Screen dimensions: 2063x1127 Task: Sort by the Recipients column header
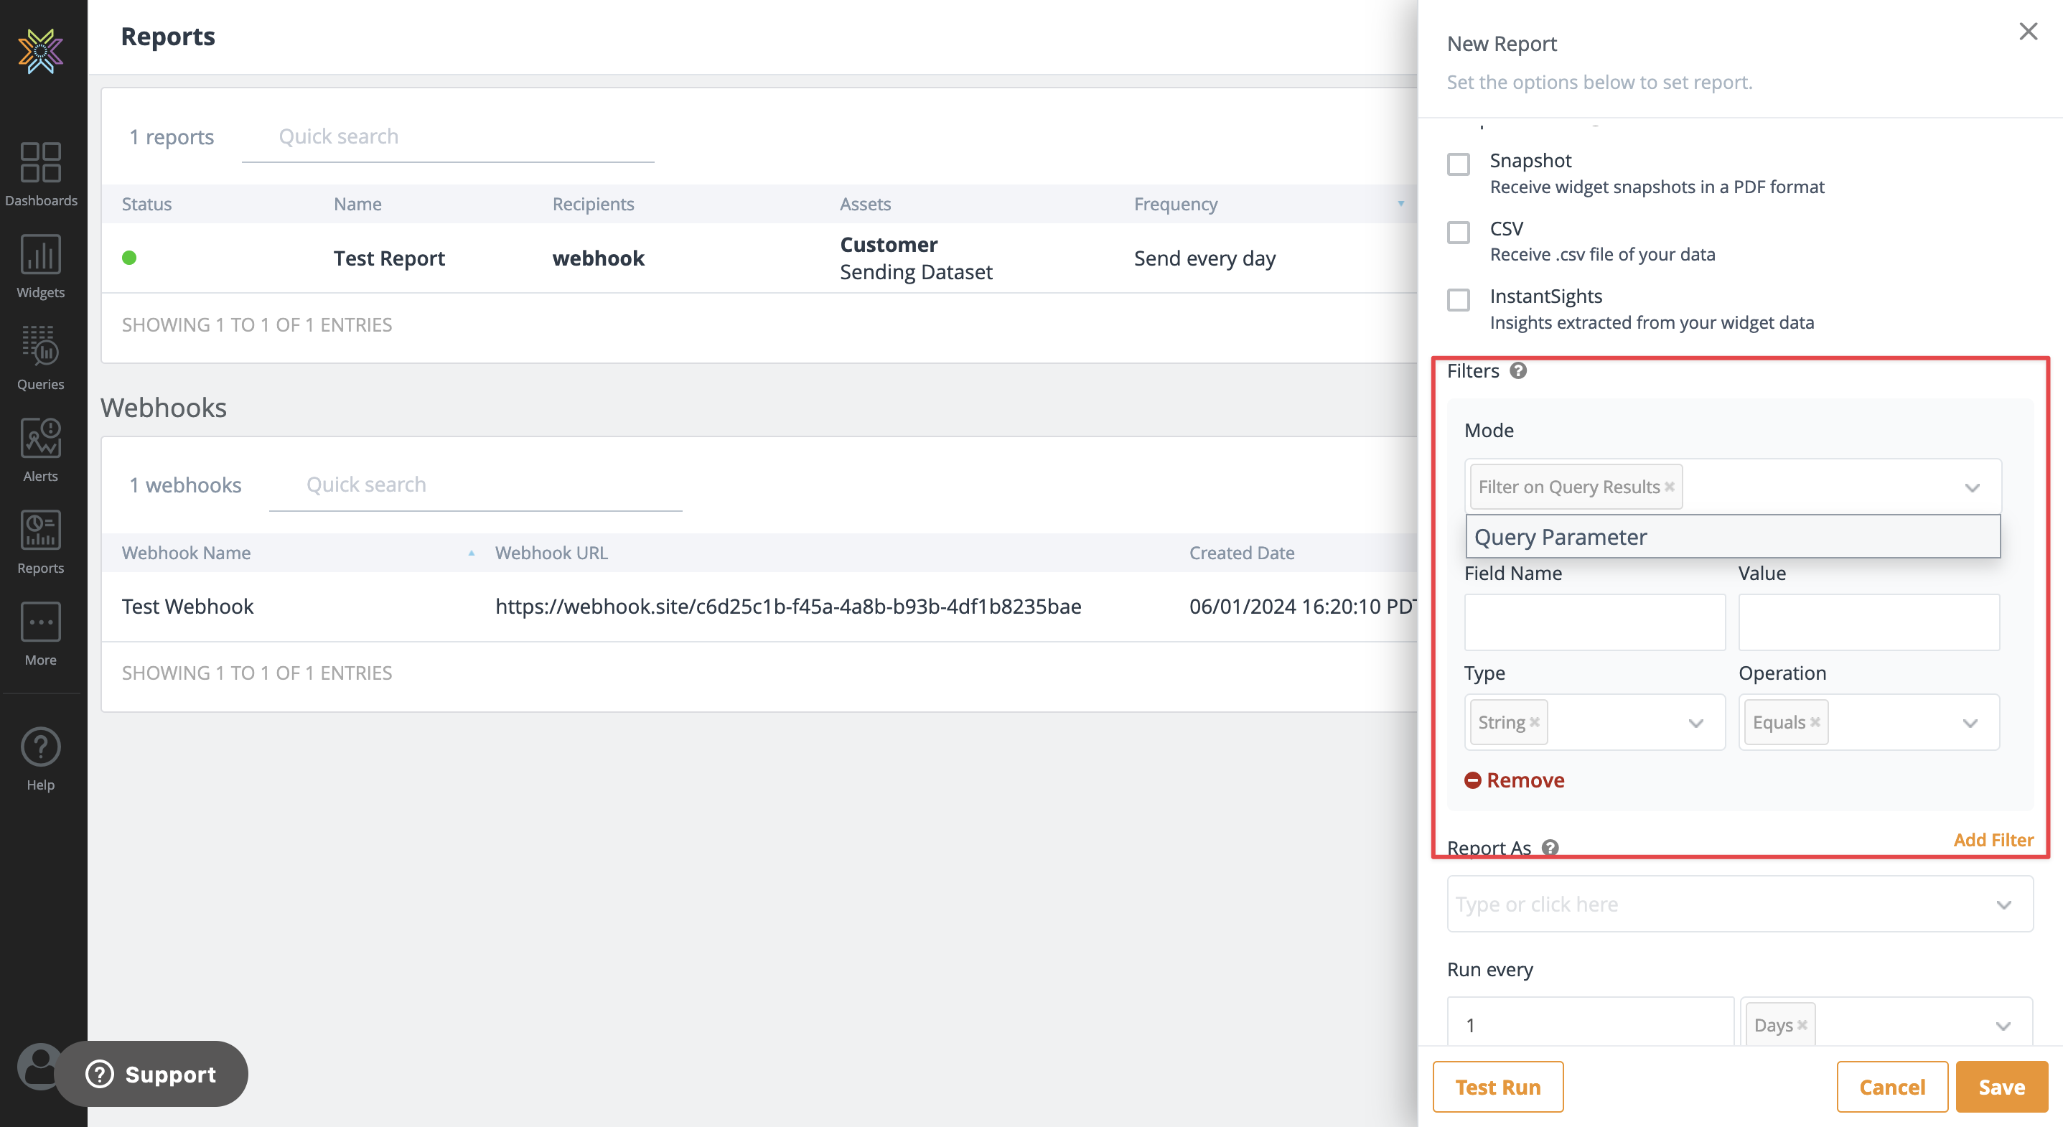593,203
